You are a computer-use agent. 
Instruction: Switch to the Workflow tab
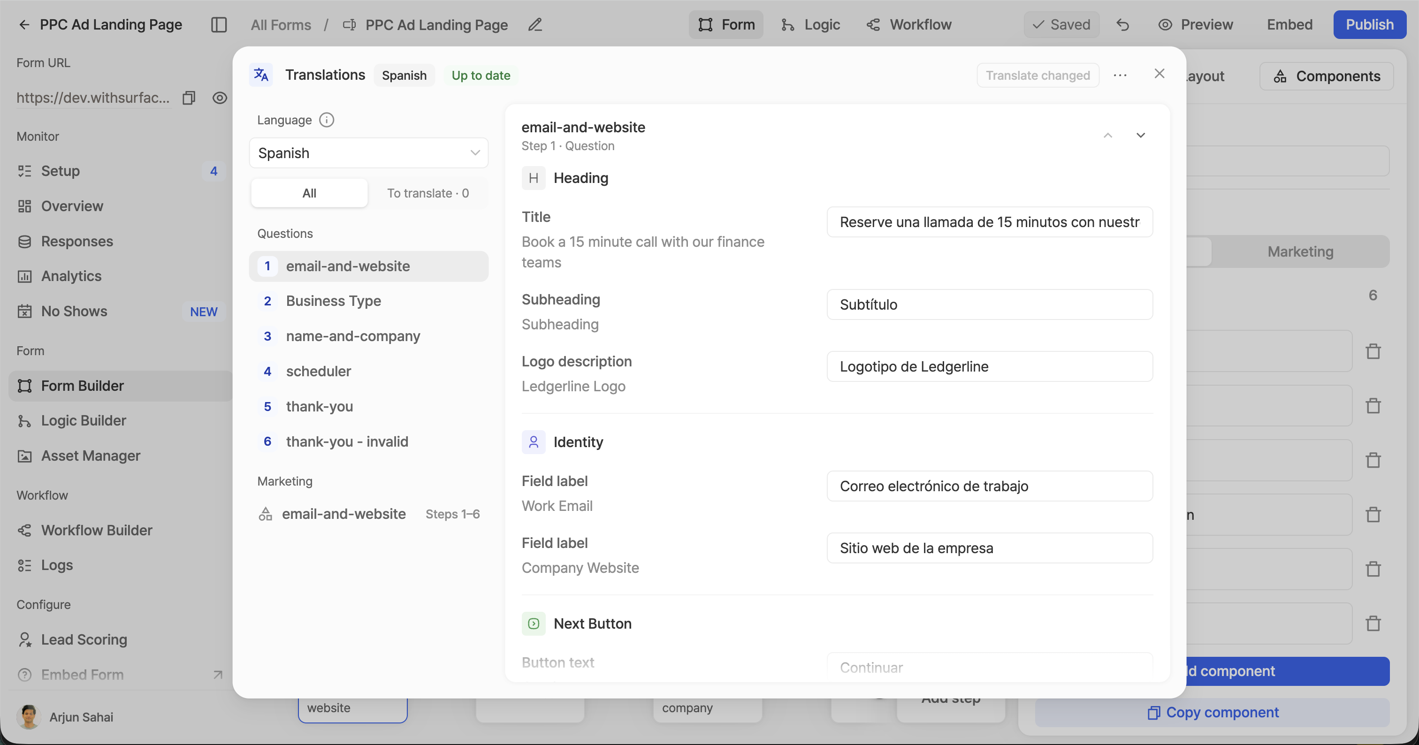click(x=908, y=25)
